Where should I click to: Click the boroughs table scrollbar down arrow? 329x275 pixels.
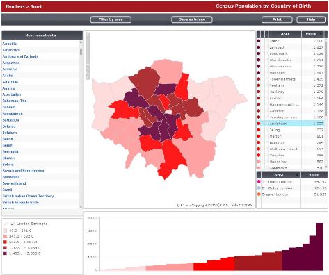click(x=326, y=167)
